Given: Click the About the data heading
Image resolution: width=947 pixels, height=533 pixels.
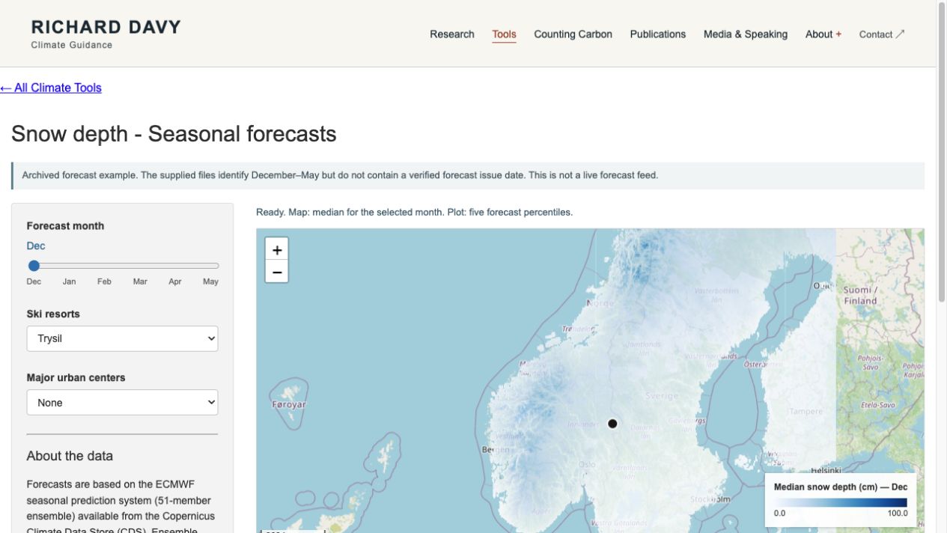Looking at the screenshot, I should click(70, 456).
